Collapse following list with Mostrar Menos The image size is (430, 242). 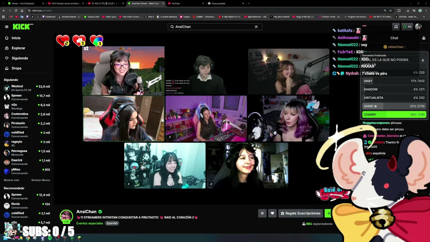(41, 180)
